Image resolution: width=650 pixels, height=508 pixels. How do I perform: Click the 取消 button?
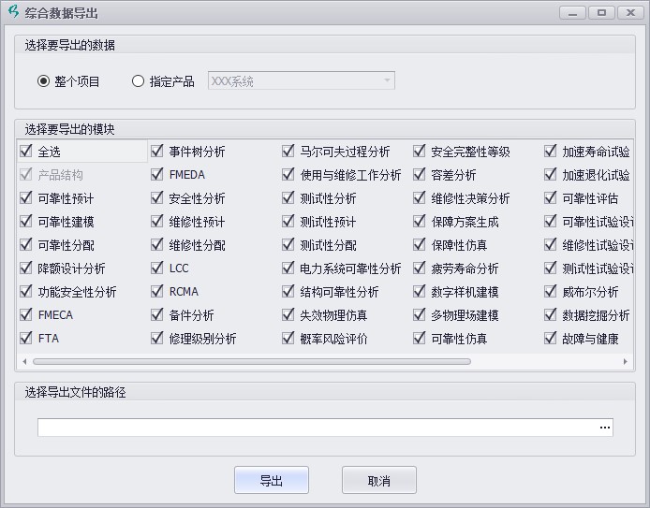[x=378, y=481]
